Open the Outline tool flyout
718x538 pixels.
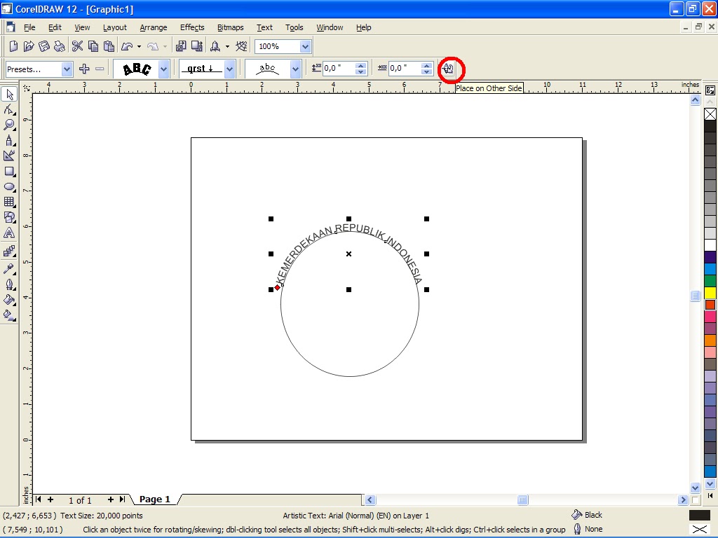point(9,284)
